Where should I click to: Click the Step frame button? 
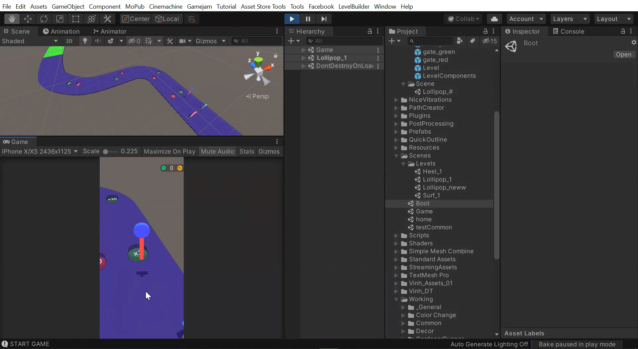[x=324, y=19]
